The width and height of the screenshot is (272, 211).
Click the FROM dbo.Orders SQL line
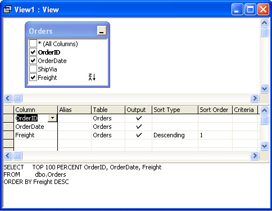35,174
